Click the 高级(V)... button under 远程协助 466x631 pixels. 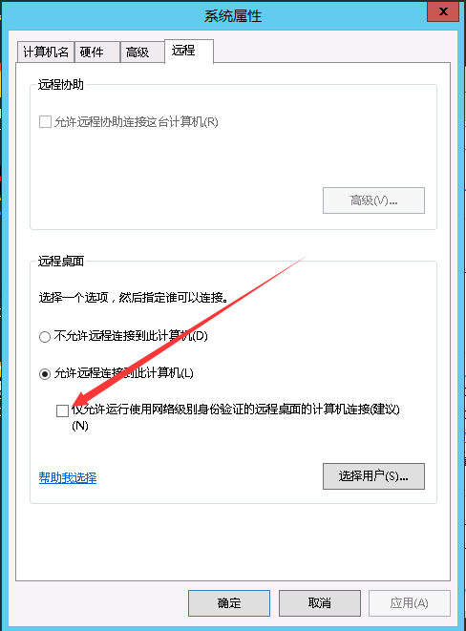tap(373, 200)
